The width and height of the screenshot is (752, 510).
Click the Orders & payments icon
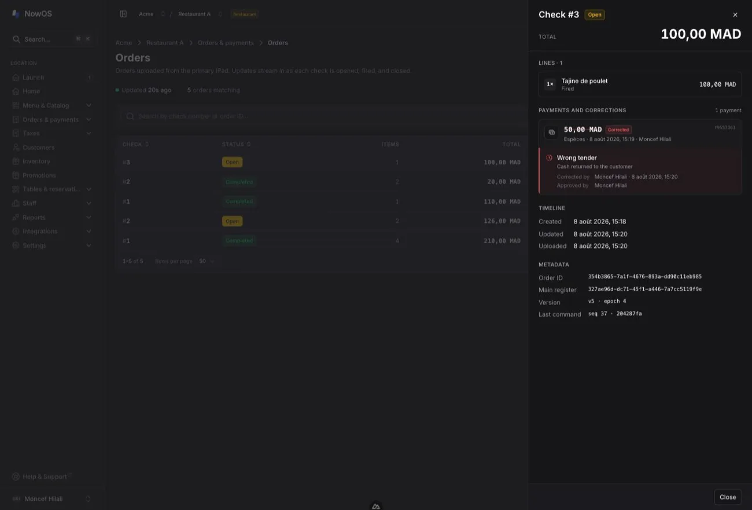16,120
